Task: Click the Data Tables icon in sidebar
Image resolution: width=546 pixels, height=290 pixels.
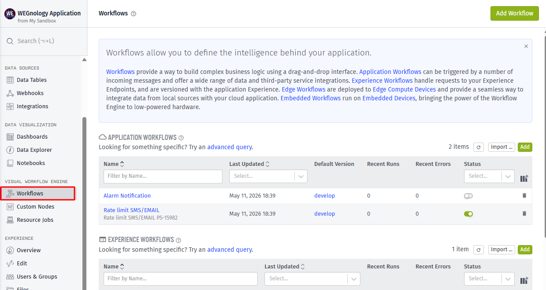Action: pos(10,80)
